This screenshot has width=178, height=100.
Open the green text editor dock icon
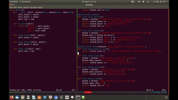[x=83, y=97]
